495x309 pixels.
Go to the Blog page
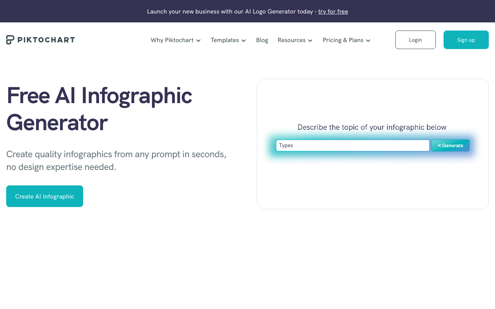pos(262,40)
